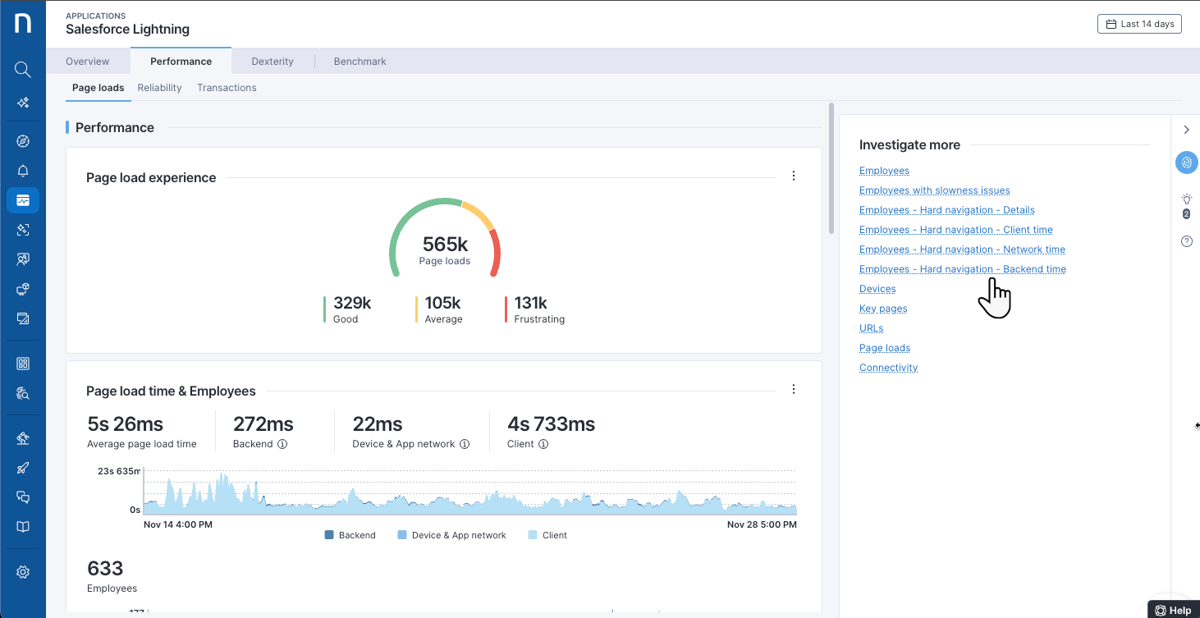
Task: Open the alerts bell icon in sidebar
Action: point(23,171)
